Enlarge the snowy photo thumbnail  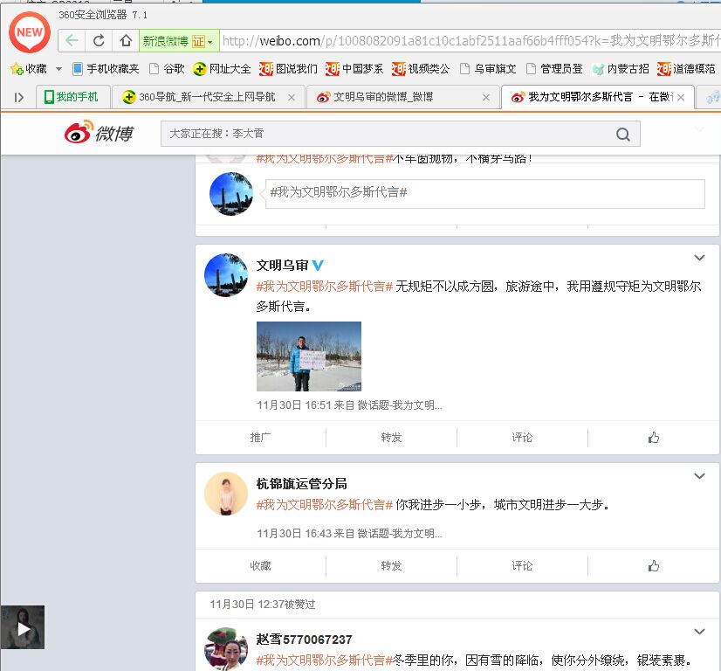[x=309, y=356]
